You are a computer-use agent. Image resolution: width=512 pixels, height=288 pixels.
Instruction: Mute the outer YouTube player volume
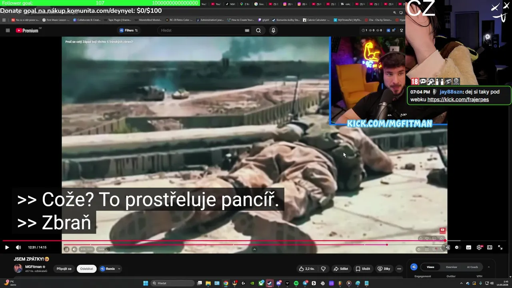coord(18,247)
